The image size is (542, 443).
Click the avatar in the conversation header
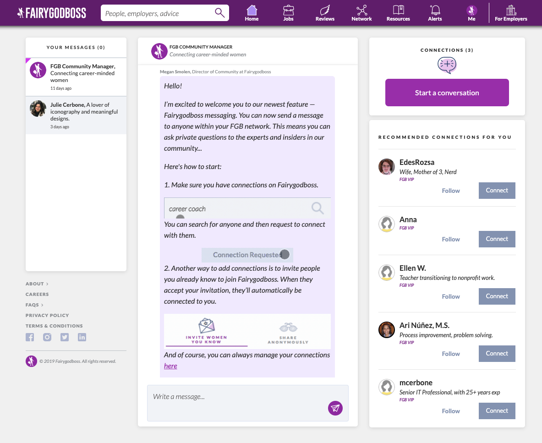[x=159, y=51]
